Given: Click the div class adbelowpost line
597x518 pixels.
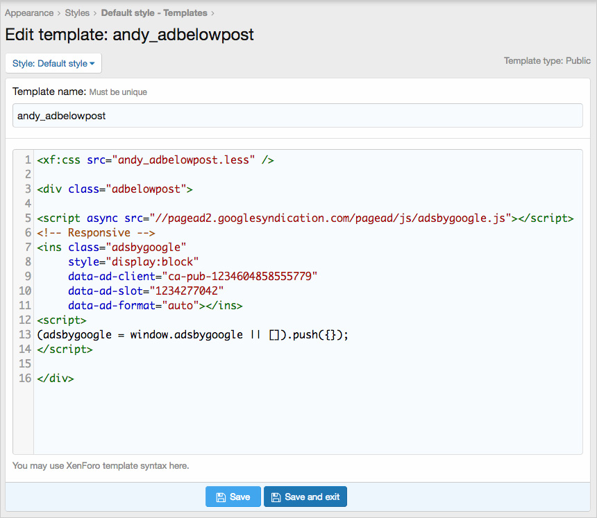Looking at the screenshot, I should pos(115,189).
